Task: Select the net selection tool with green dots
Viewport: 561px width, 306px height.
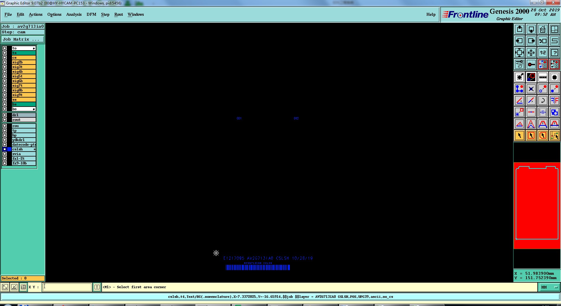Action: click(555, 135)
